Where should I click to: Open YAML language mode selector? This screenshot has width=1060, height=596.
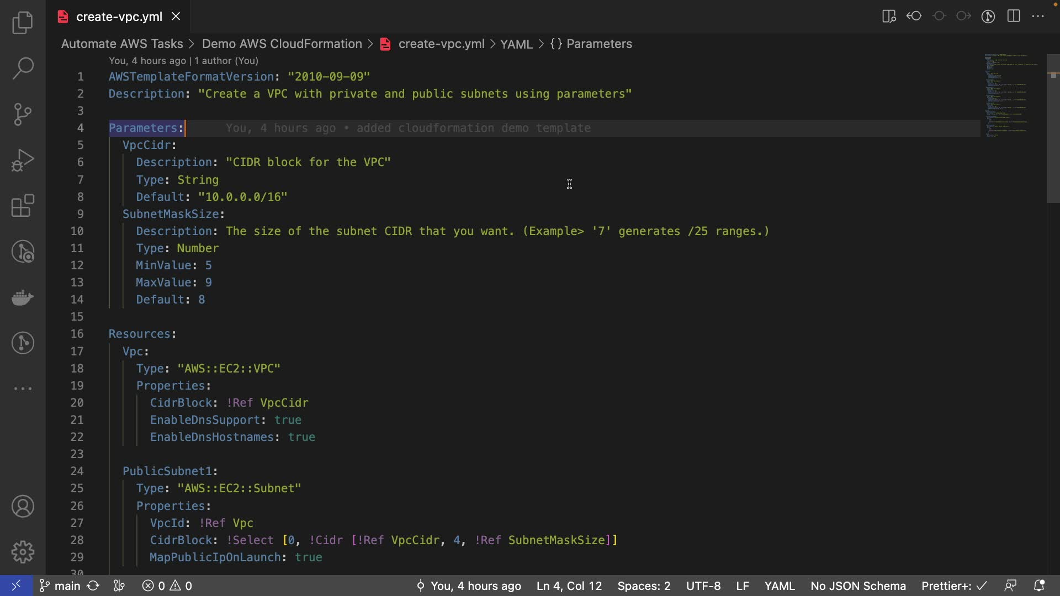coord(779,586)
